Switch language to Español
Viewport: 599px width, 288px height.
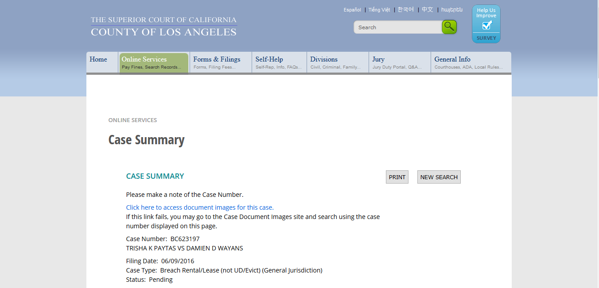coord(352,10)
